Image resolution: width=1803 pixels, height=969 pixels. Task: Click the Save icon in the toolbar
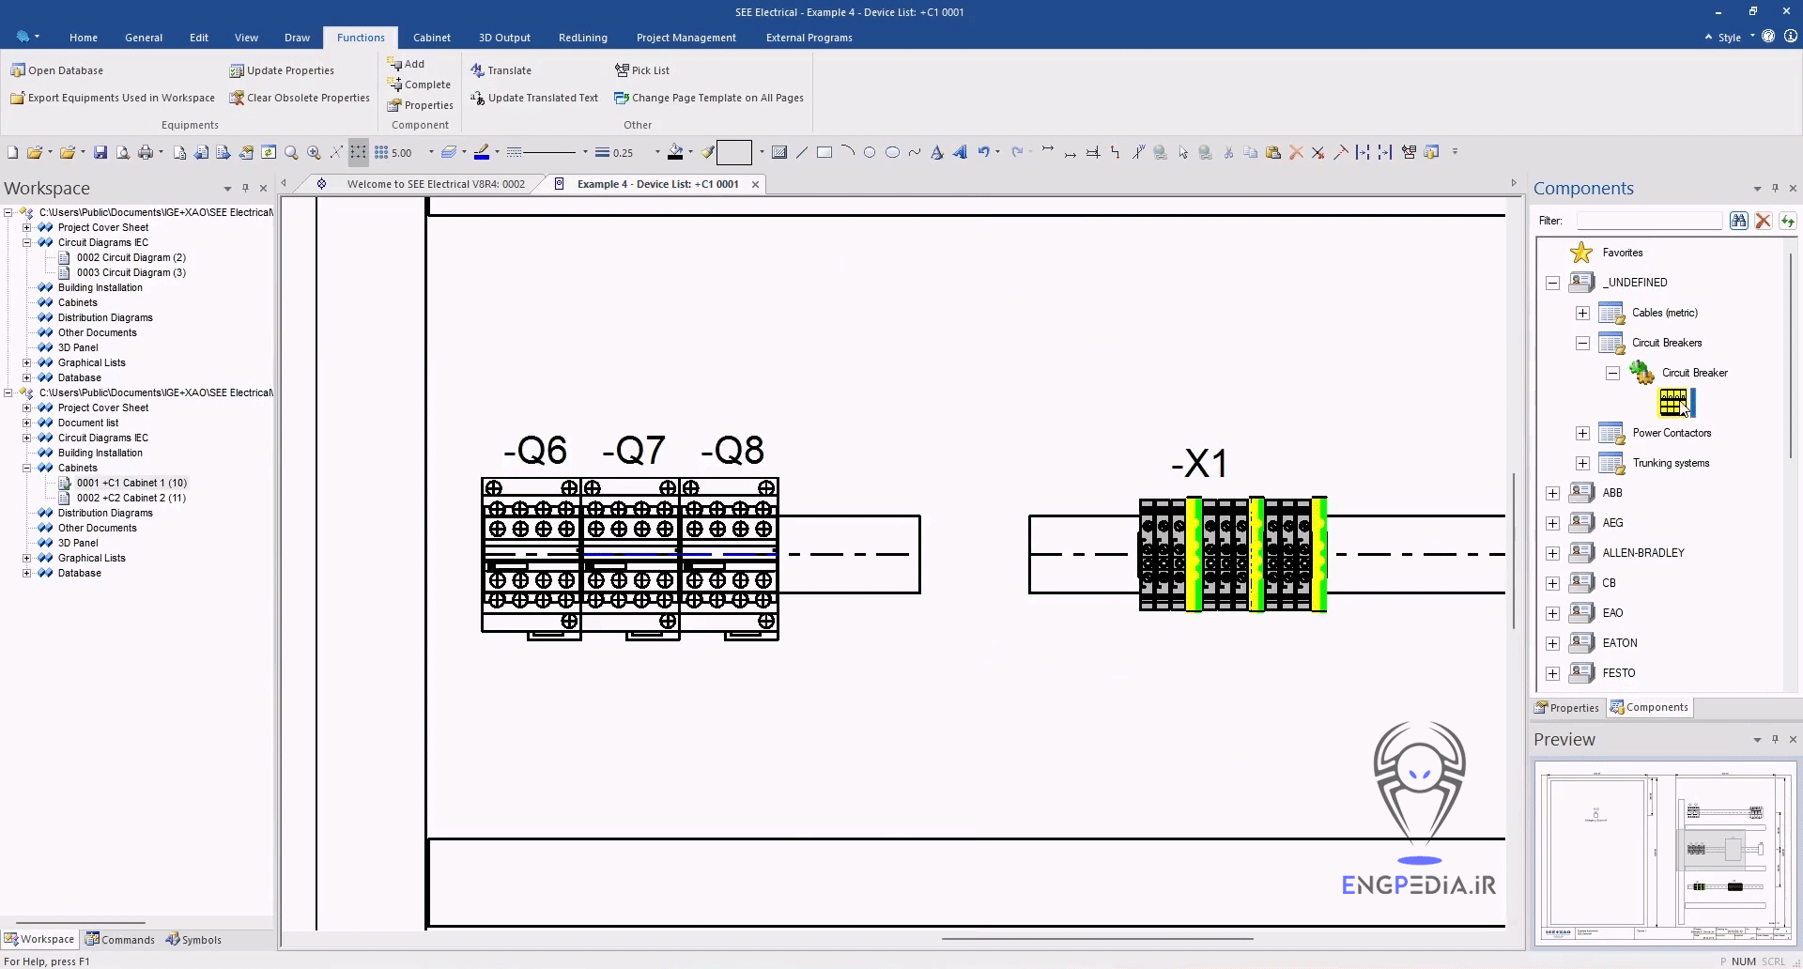click(x=100, y=152)
